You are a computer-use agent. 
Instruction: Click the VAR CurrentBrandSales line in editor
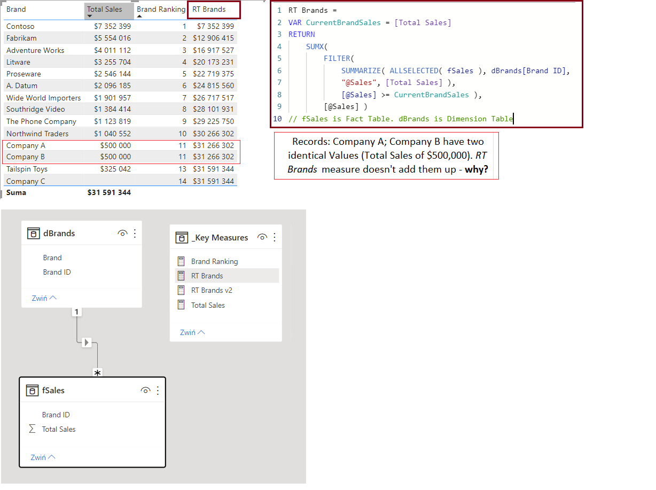pos(370,22)
